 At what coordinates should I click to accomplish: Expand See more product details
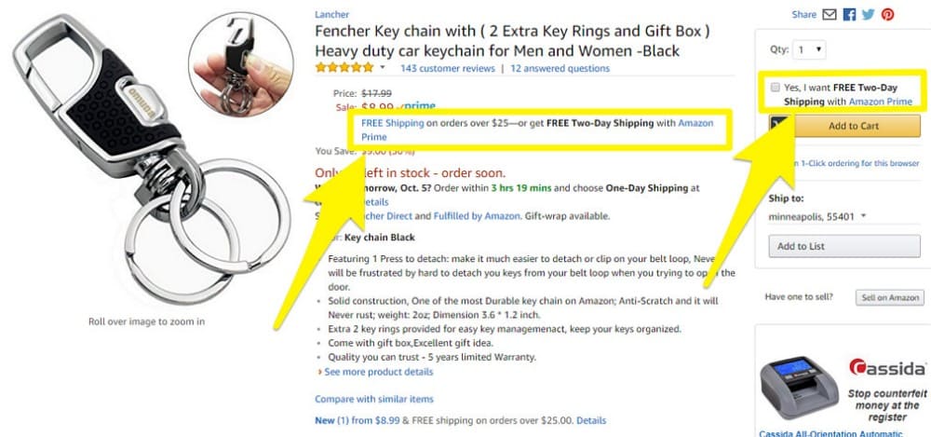[376, 372]
